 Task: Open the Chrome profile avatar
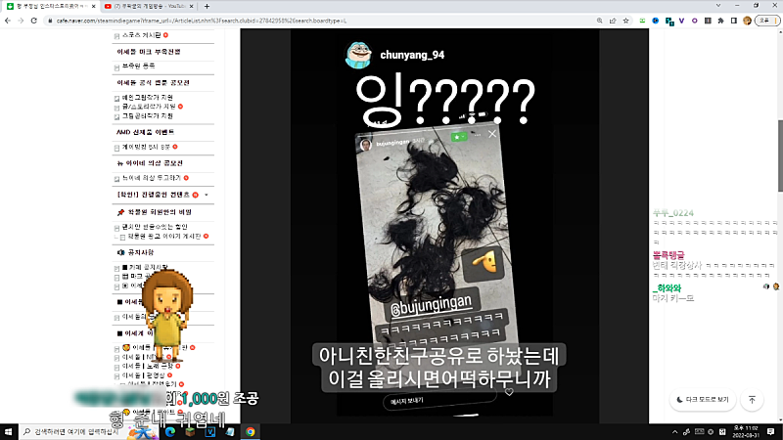(747, 21)
